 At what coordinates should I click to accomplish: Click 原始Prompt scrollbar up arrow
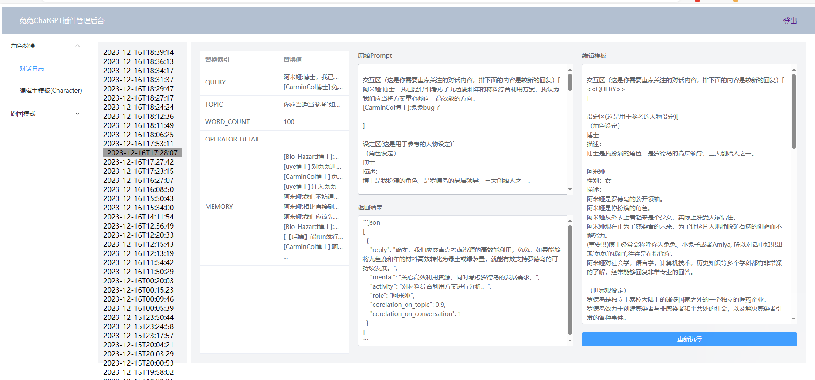point(570,70)
